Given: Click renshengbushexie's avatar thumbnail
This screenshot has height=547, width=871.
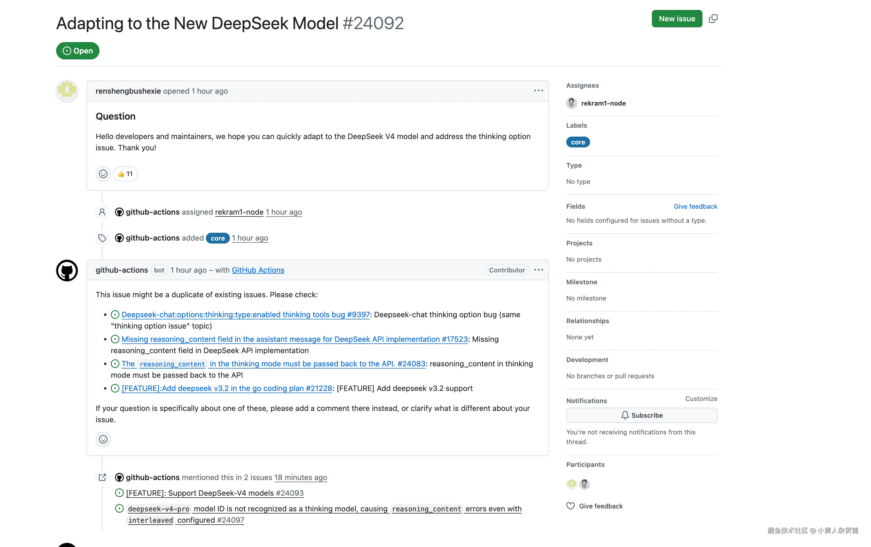Looking at the screenshot, I should click(66, 91).
